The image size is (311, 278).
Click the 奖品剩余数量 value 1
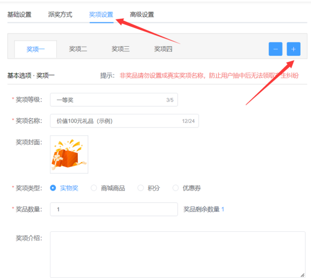(x=223, y=210)
